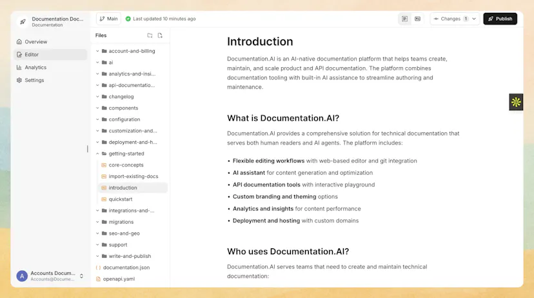Click the rocket project logo icon
The height and width of the screenshot is (298, 534).
pos(23,22)
